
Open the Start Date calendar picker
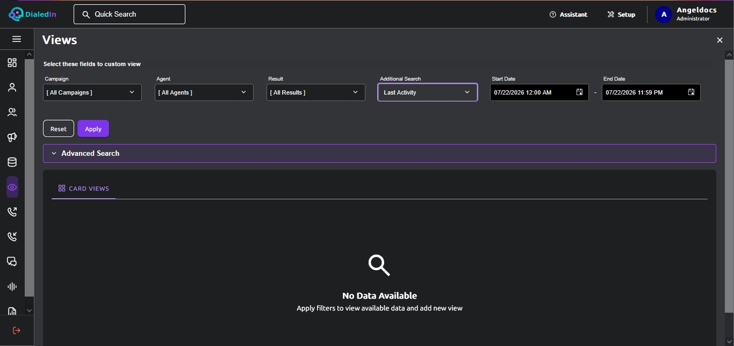coord(580,92)
